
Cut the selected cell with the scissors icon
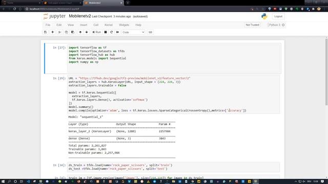tap(59, 32)
